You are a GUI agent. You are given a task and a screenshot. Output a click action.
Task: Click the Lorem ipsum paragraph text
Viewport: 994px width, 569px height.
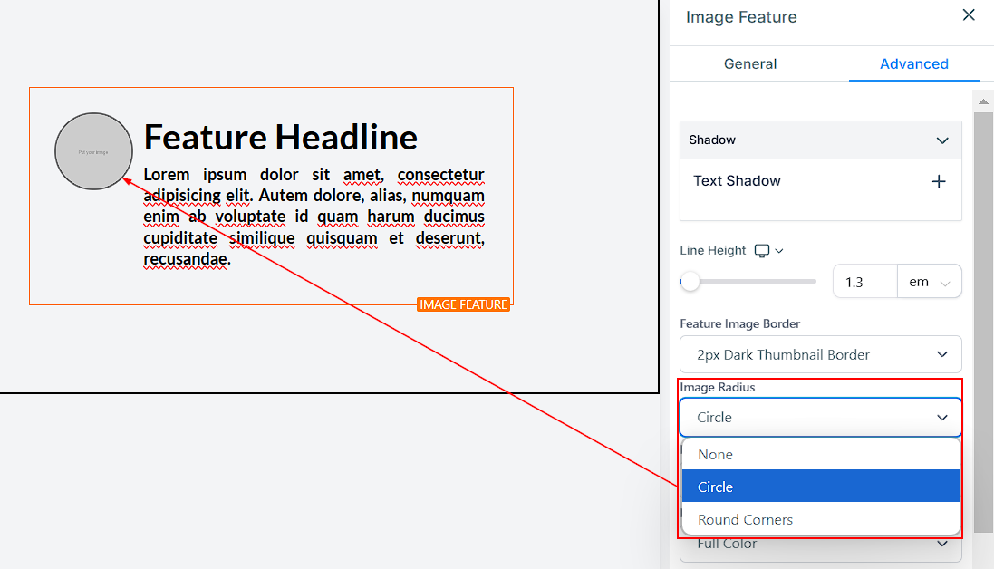314,217
